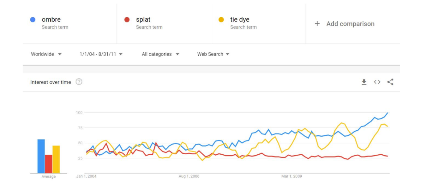Open the 1/1/04 - 8/31/11 date range dropdown
This screenshot has width=421, height=184.
tap(101, 54)
